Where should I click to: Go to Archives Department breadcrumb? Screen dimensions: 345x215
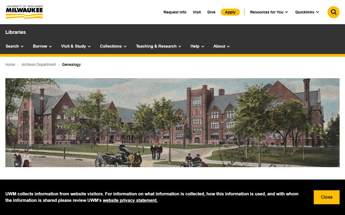pos(39,64)
